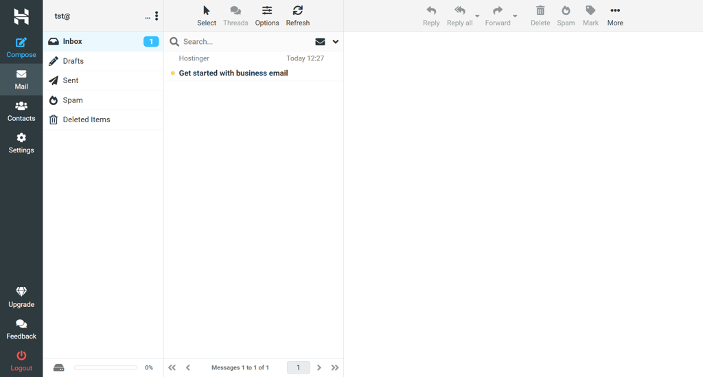Mark message as Spam in toolbar

tap(566, 16)
